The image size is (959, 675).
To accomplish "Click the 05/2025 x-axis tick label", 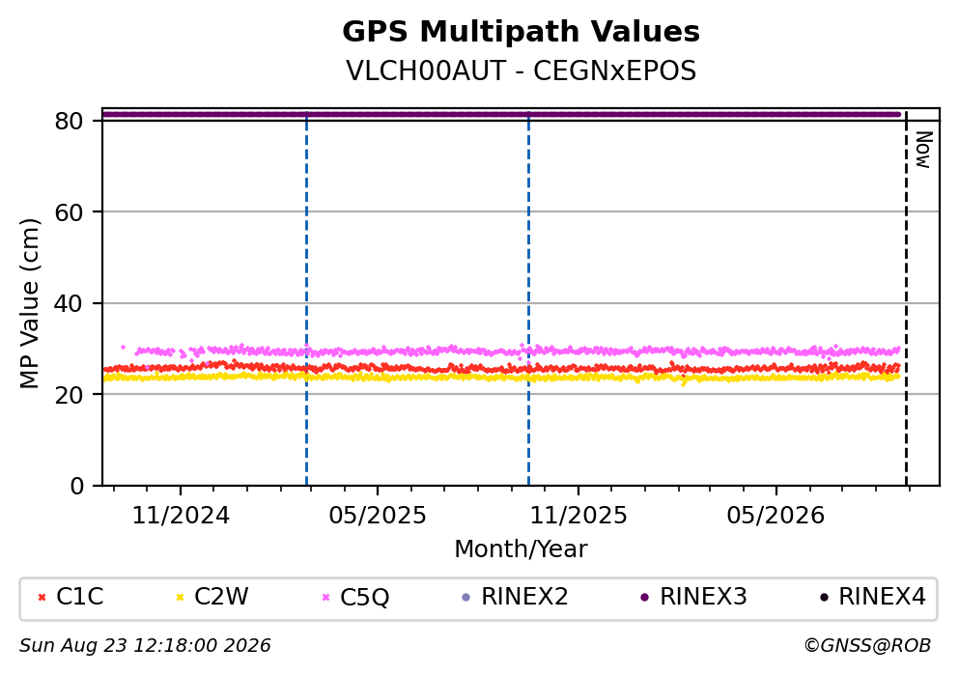I will coord(378,516).
